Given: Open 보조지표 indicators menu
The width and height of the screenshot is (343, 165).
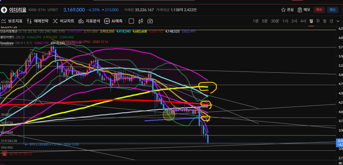Looking at the screenshot, I should click(x=12, y=21).
